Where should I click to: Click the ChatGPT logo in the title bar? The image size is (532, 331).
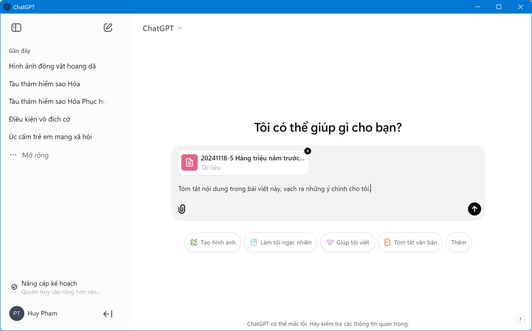[7, 7]
